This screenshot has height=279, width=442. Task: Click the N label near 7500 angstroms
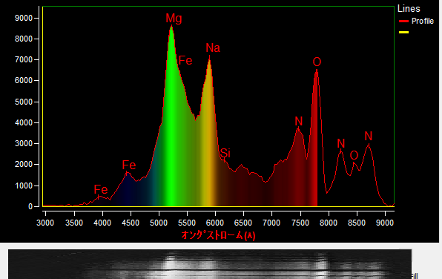(299, 122)
